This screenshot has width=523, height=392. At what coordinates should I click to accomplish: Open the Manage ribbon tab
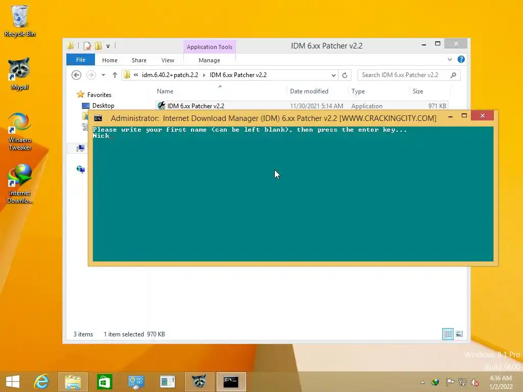point(209,60)
